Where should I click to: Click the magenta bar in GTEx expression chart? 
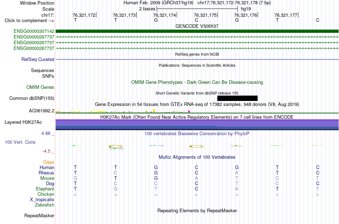click(189, 111)
